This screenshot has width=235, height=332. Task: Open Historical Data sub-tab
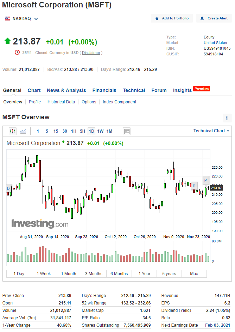click(61, 102)
